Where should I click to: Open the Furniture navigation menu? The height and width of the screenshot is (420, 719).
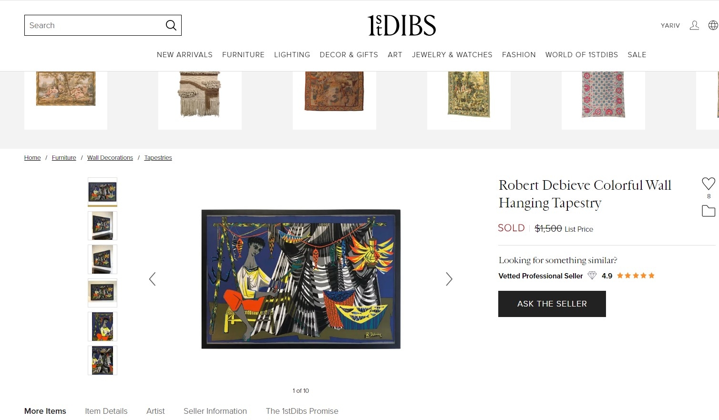[x=243, y=55]
